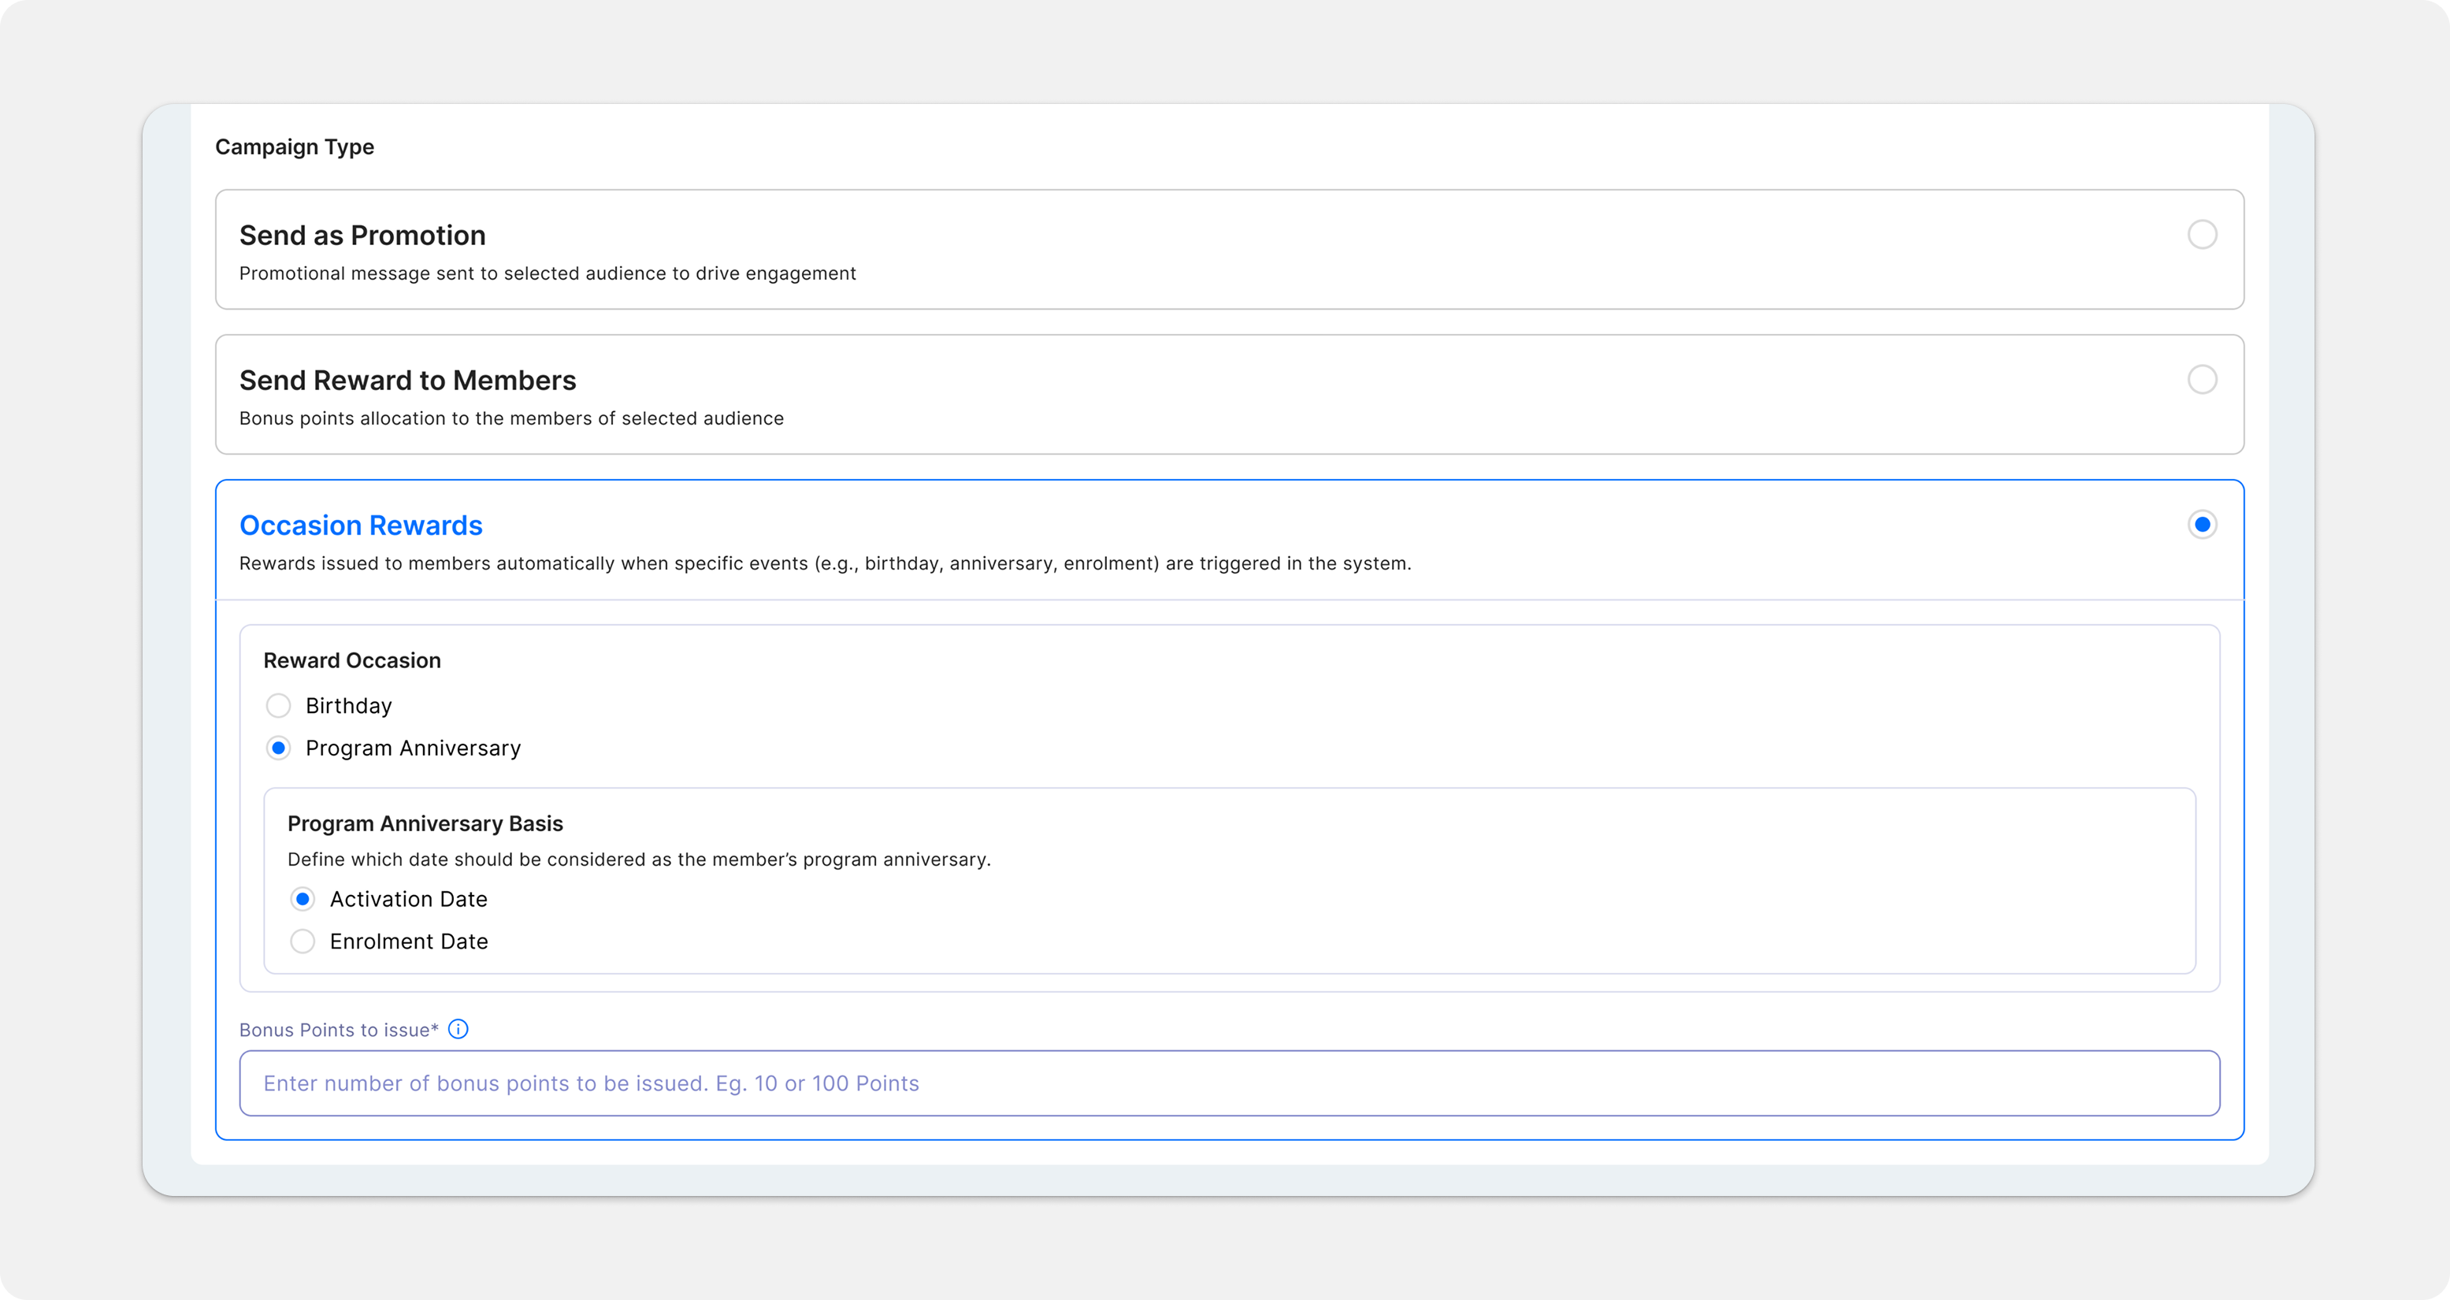The height and width of the screenshot is (1300, 2450).
Task: Click the 'Program Anniversary' option label text
Action: tap(413, 748)
